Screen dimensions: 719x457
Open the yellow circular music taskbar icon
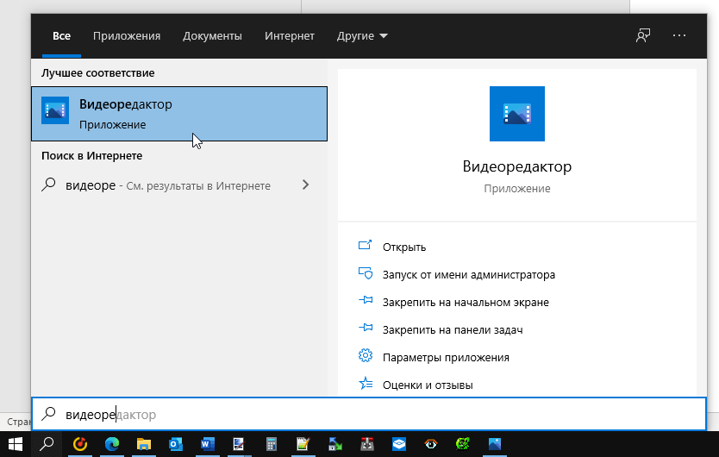[80, 444]
